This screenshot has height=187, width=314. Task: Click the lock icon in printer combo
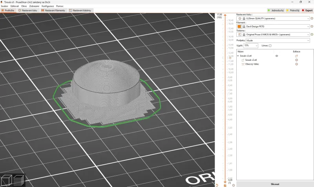(x=244, y=34)
